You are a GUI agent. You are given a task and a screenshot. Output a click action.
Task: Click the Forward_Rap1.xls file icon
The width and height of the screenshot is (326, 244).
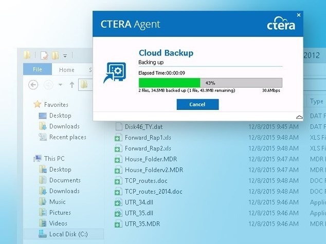tap(118, 138)
